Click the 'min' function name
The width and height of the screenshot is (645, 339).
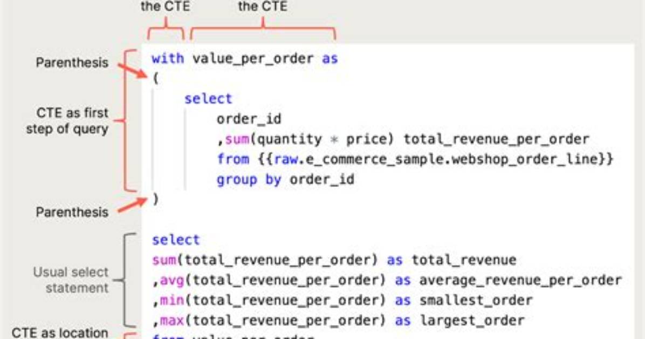[172, 300]
